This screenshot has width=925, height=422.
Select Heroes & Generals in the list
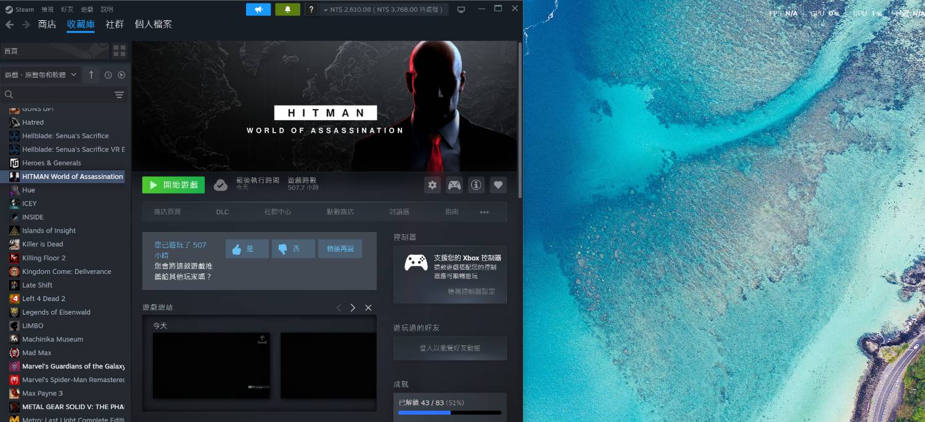coord(66,163)
